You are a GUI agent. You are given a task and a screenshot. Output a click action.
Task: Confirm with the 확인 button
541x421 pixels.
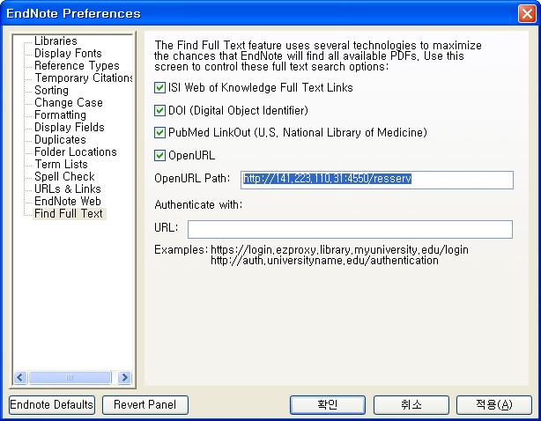click(328, 405)
